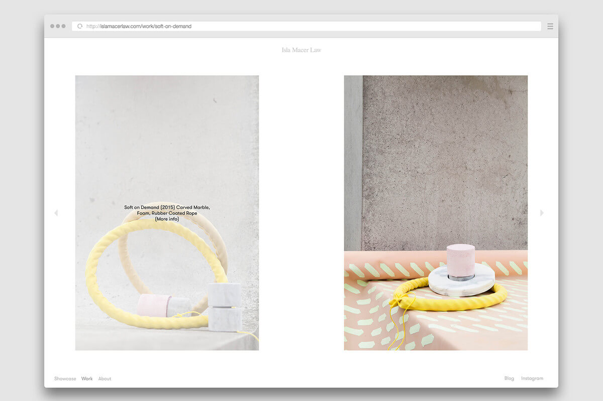Click the browser reload icon

(x=79, y=26)
